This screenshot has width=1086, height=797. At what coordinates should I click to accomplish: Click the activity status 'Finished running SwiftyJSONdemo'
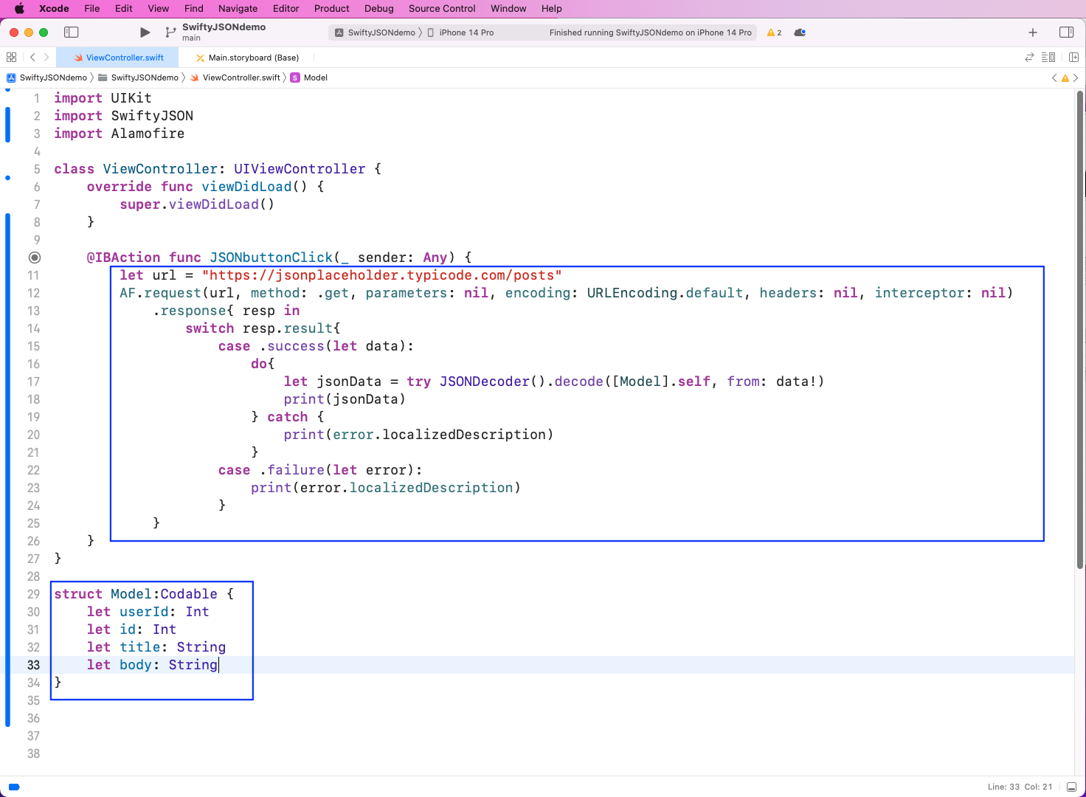tap(650, 32)
